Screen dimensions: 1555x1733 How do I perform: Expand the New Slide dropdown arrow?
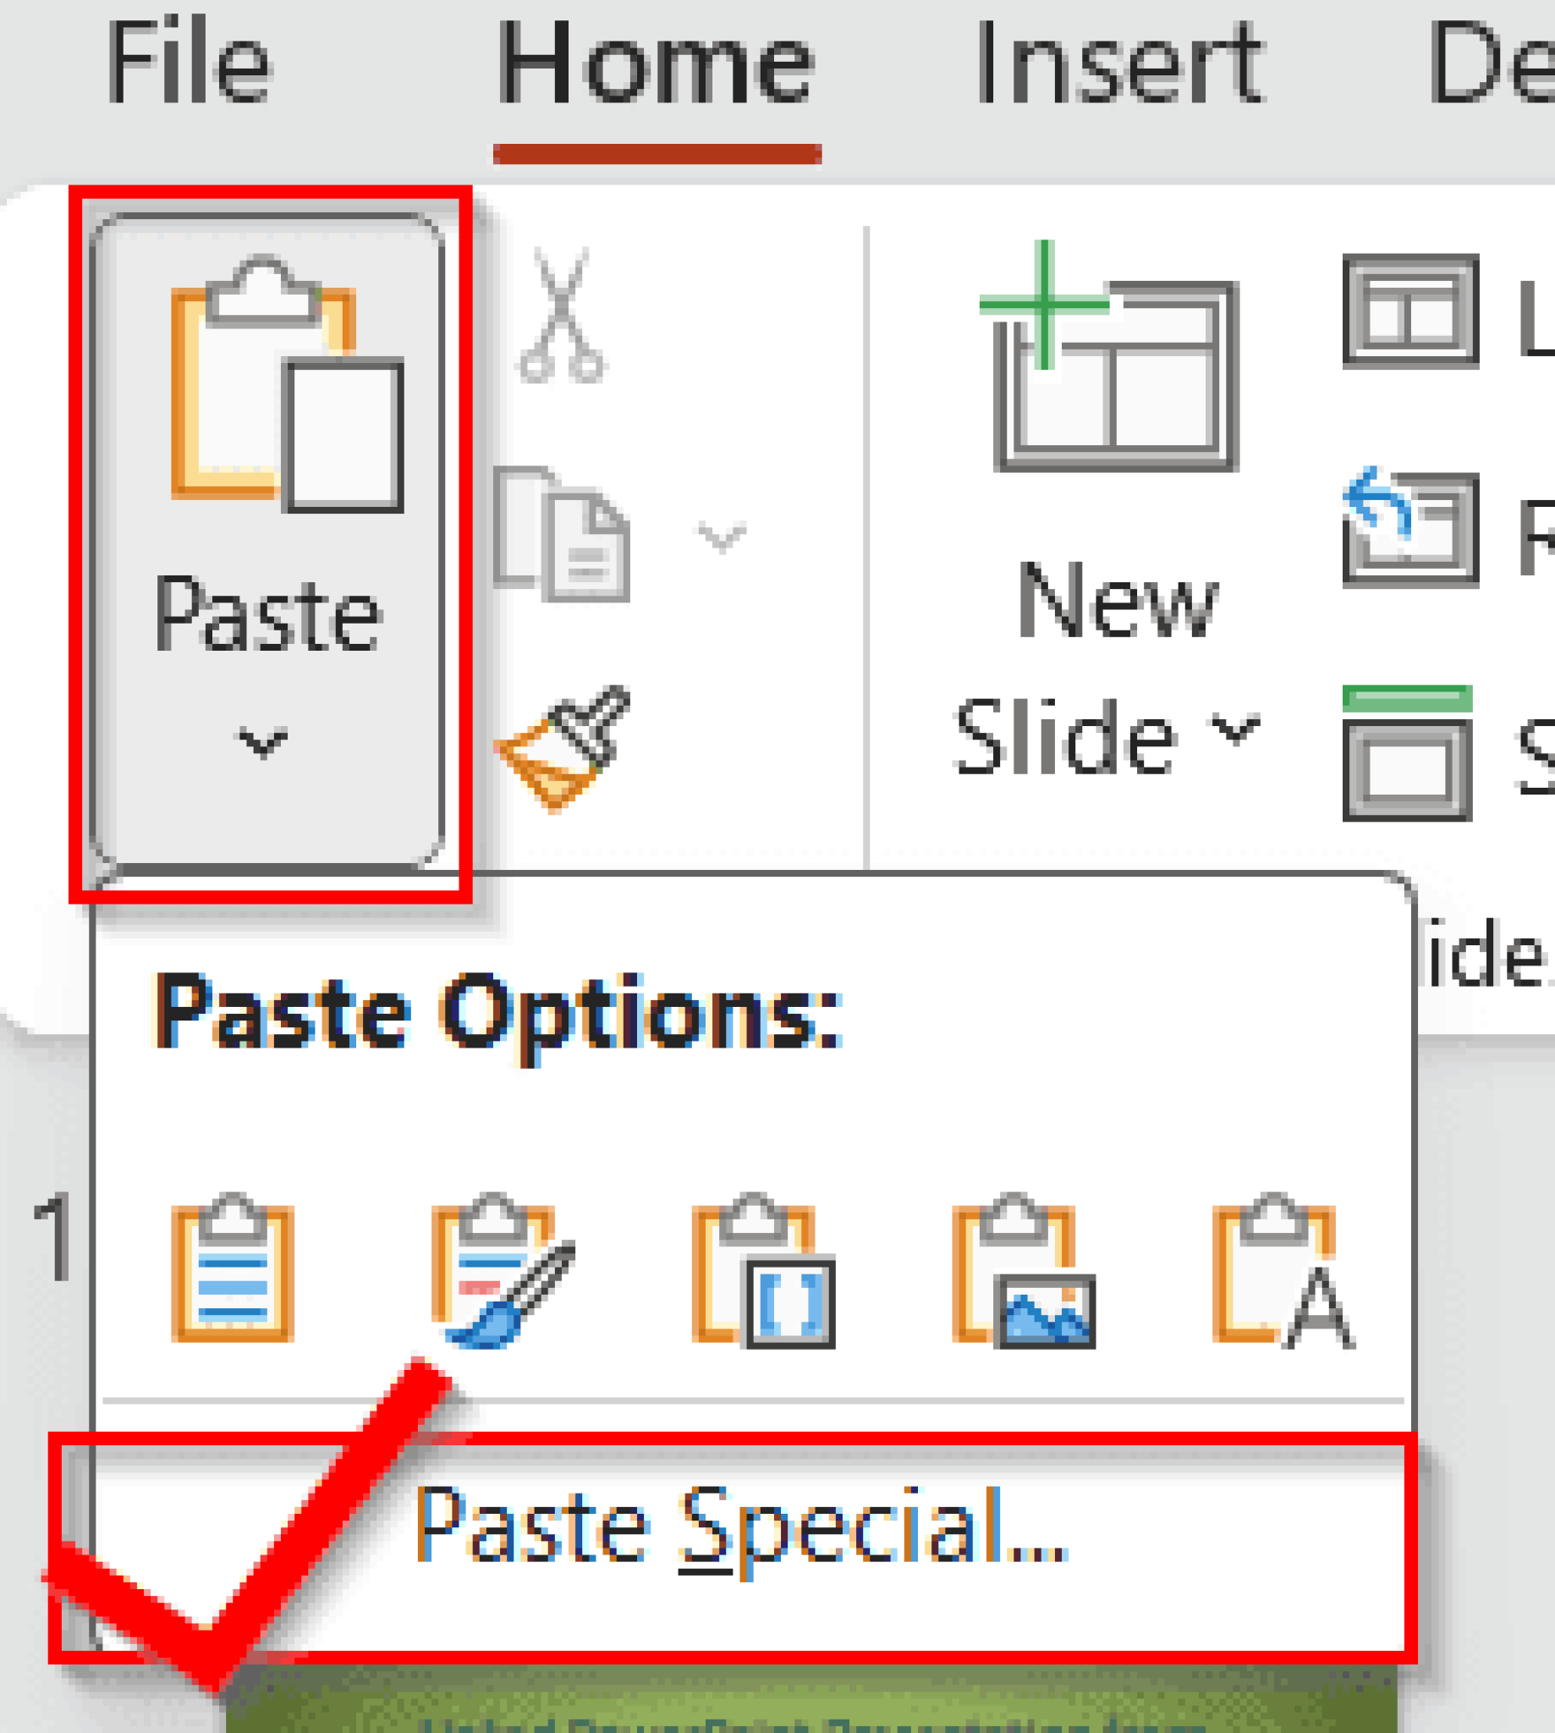(x=1235, y=729)
